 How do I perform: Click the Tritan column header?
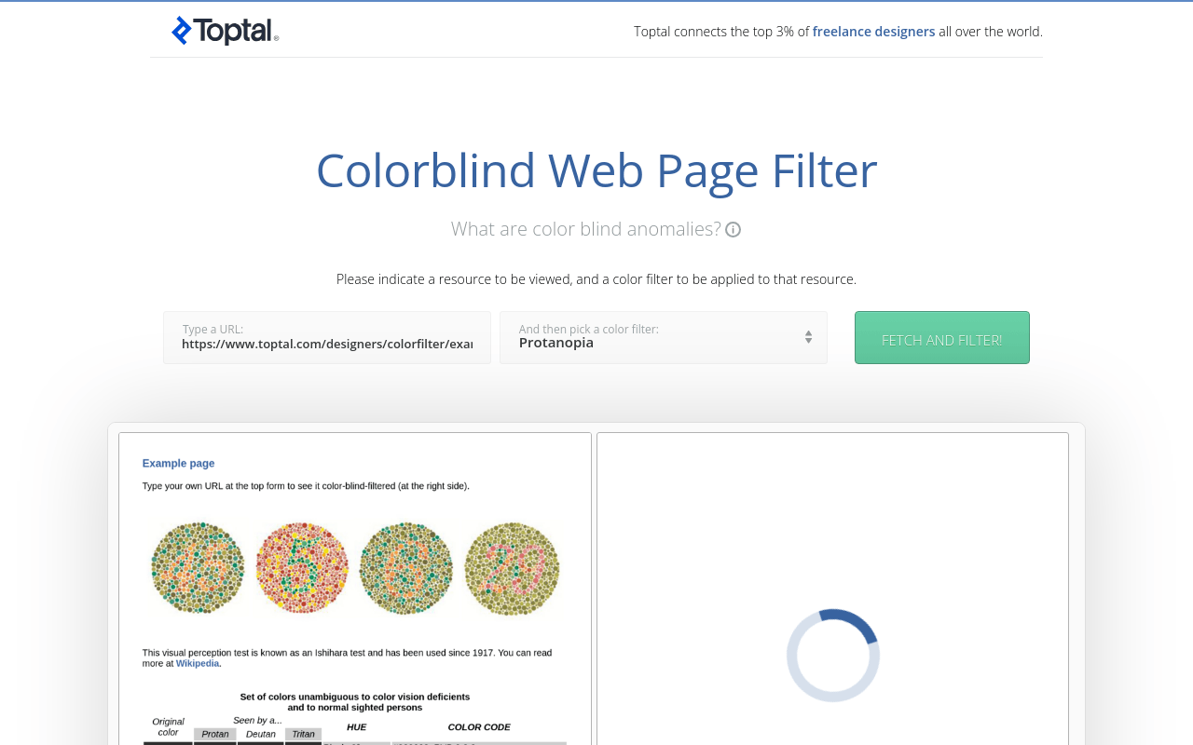pos(304,734)
